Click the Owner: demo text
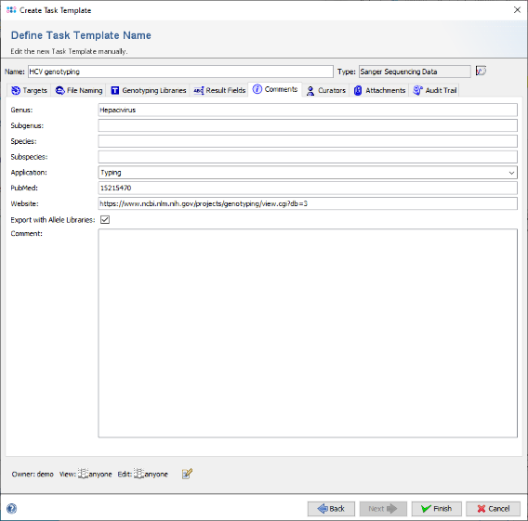 33,474
